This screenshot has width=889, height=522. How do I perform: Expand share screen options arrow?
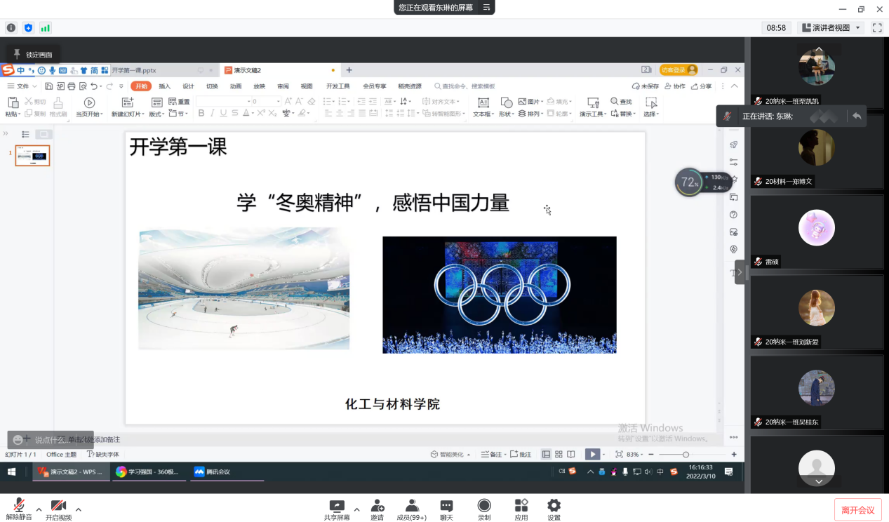(x=356, y=509)
